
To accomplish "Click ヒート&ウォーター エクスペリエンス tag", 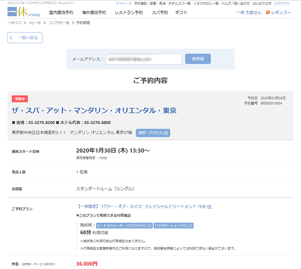I will point(124,225).
